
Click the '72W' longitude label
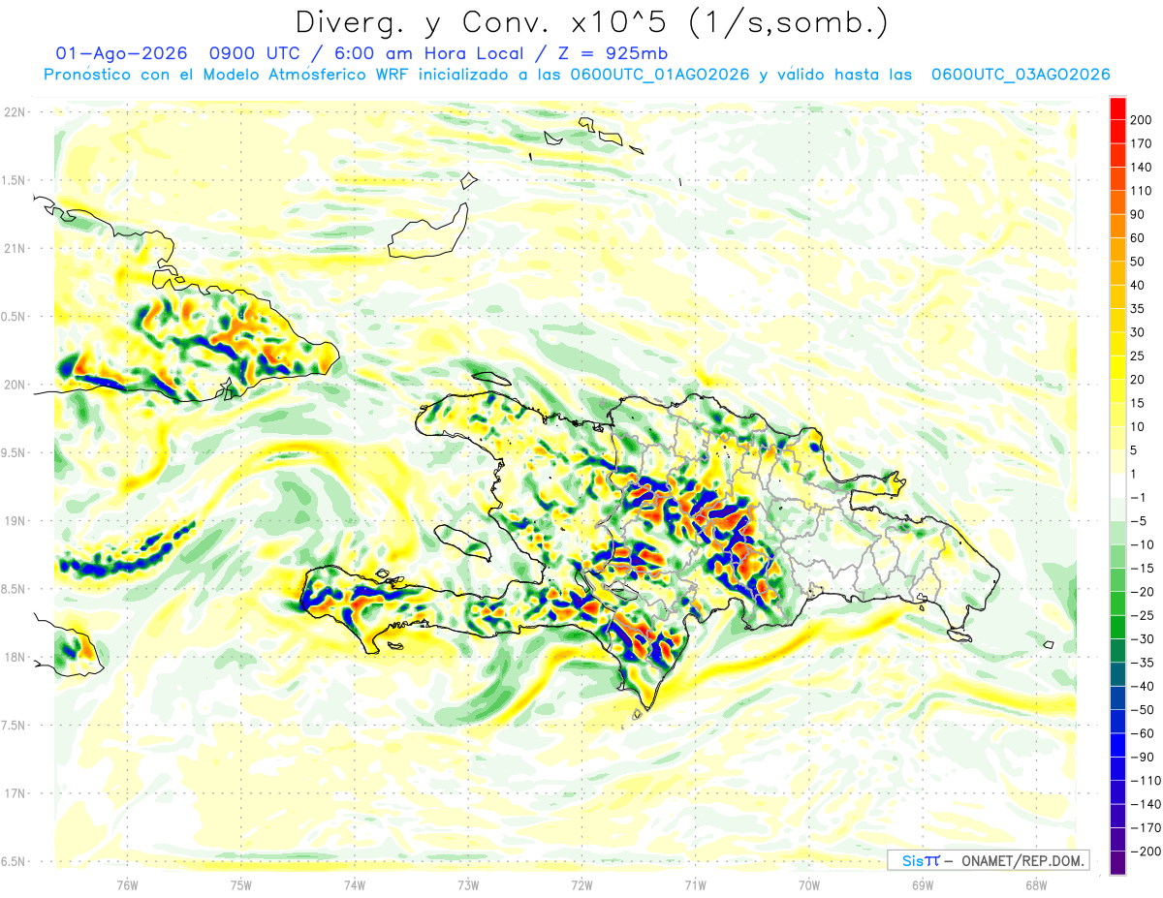click(x=581, y=884)
